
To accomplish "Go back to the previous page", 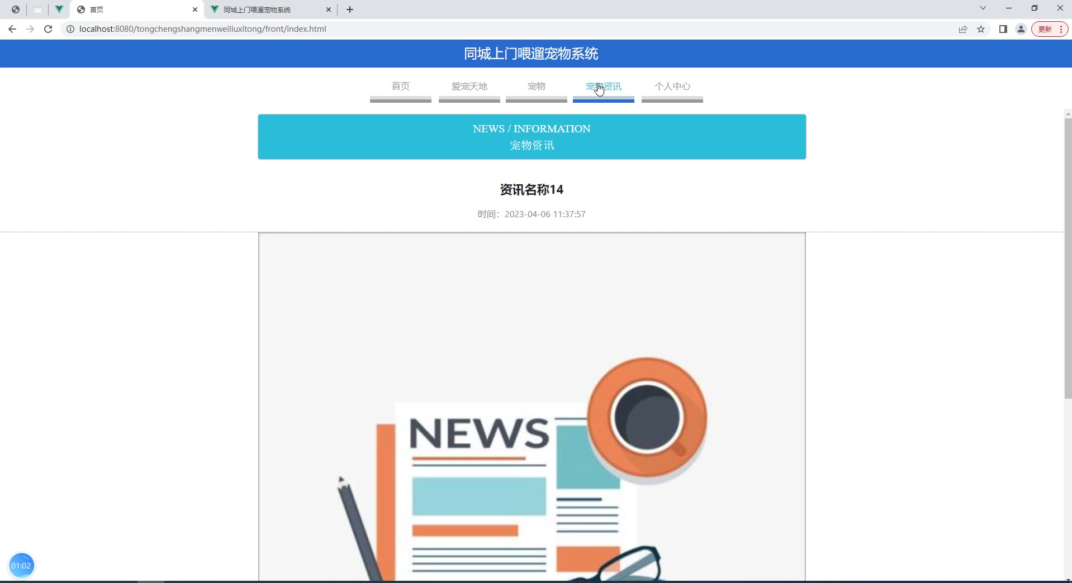I will point(12,29).
